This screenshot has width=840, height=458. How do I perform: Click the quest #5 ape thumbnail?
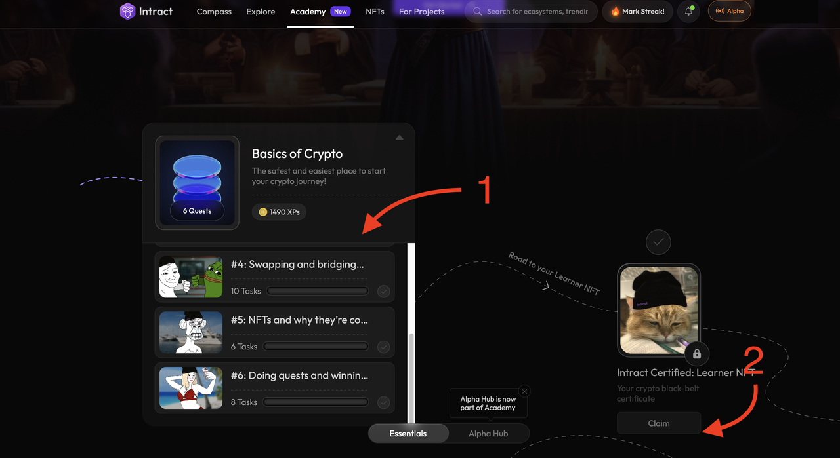click(191, 333)
